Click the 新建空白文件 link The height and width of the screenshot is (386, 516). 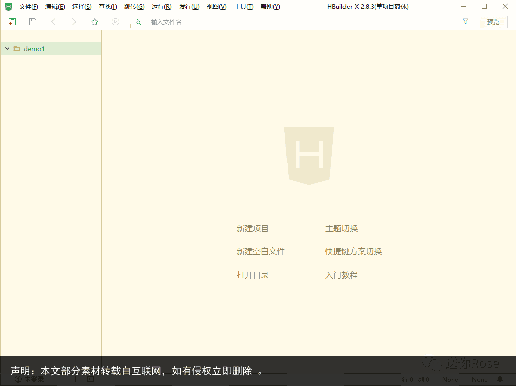pos(261,251)
